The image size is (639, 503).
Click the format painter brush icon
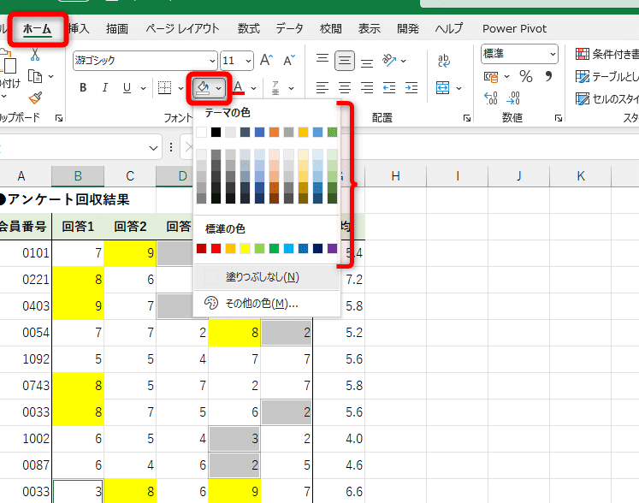[x=35, y=98]
